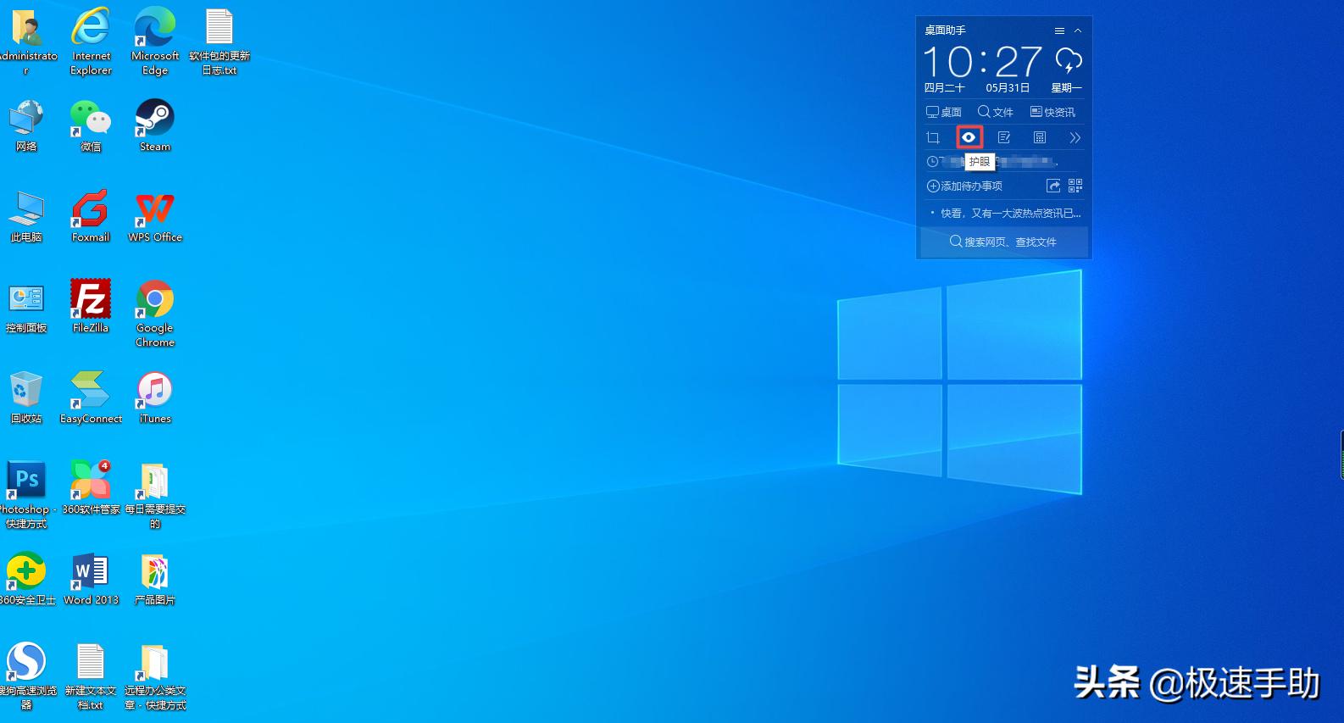Switch to the 桌面 tab in the widget
Viewport: 1344px width, 723px height.
[x=944, y=112]
